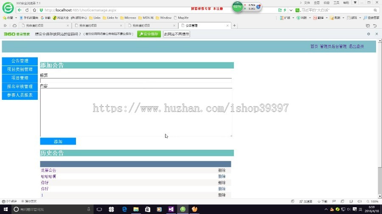Click the 退出登录 link
The image size is (382, 214).
coord(356,47)
